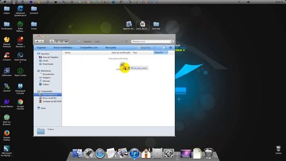Toggle the preview pane button in Explorer toolbar
The width and height of the screenshot is (286, 161).
(164, 48)
